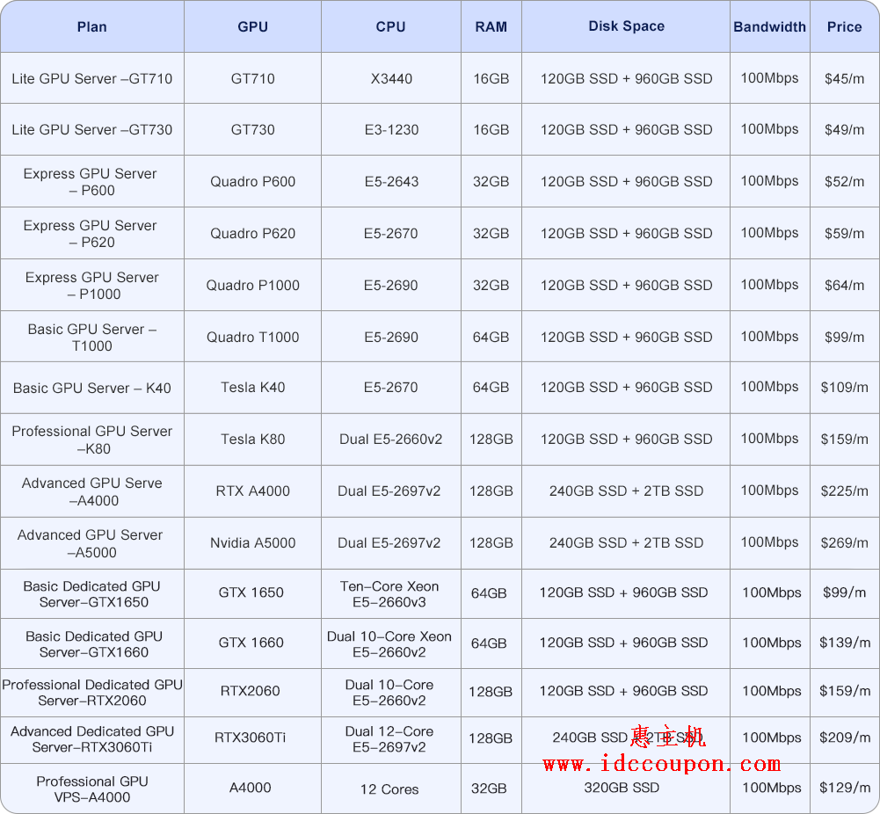Click the $109/m price cell
The image size is (880, 814).
click(844, 388)
